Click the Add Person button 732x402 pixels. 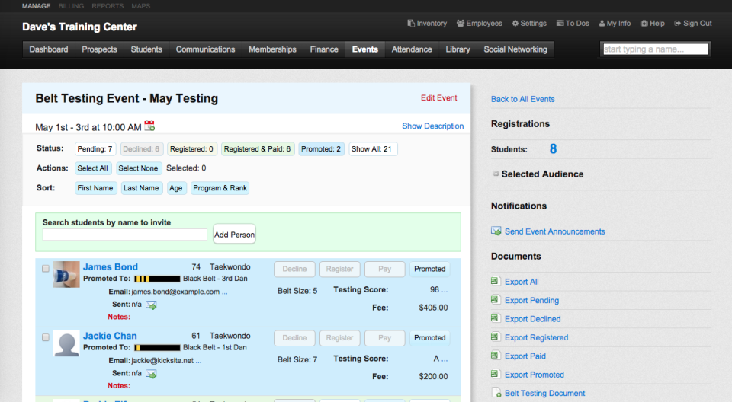(x=234, y=234)
